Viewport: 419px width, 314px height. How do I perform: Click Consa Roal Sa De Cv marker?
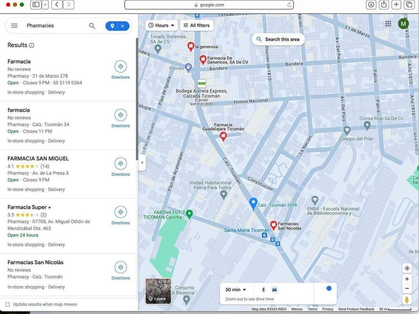pos(367,126)
